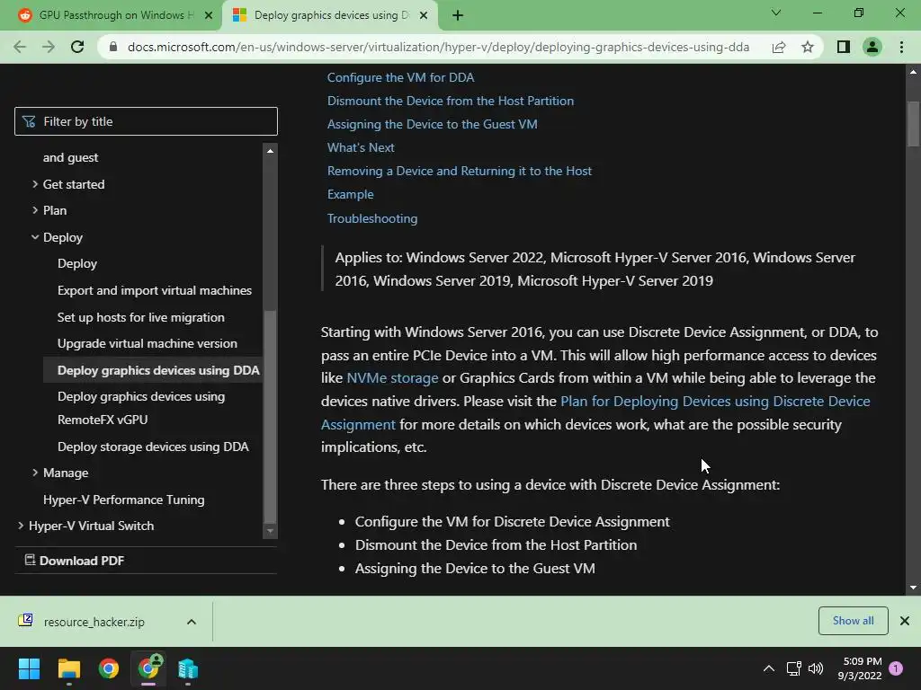Viewport: 921px width, 690px height.
Task: Open network status tray icon
Action: coord(794,668)
